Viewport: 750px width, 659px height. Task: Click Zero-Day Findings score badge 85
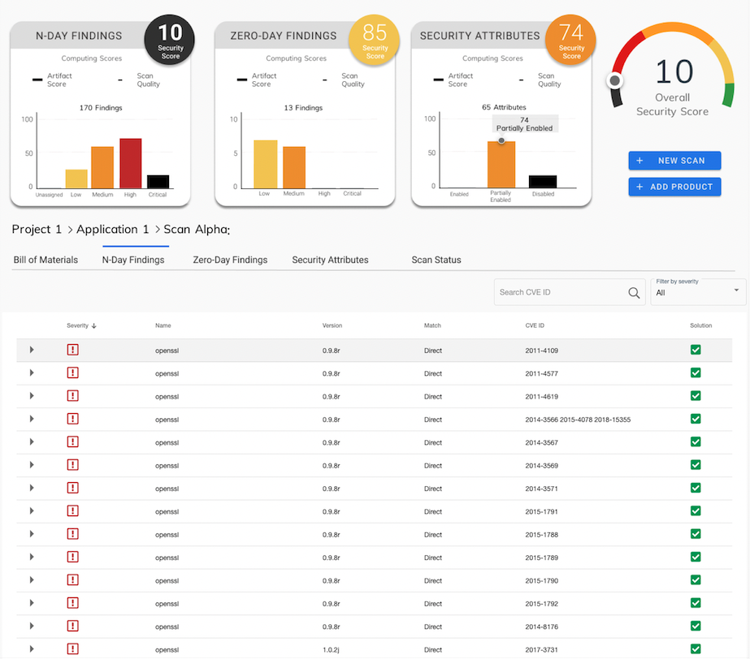pos(375,40)
